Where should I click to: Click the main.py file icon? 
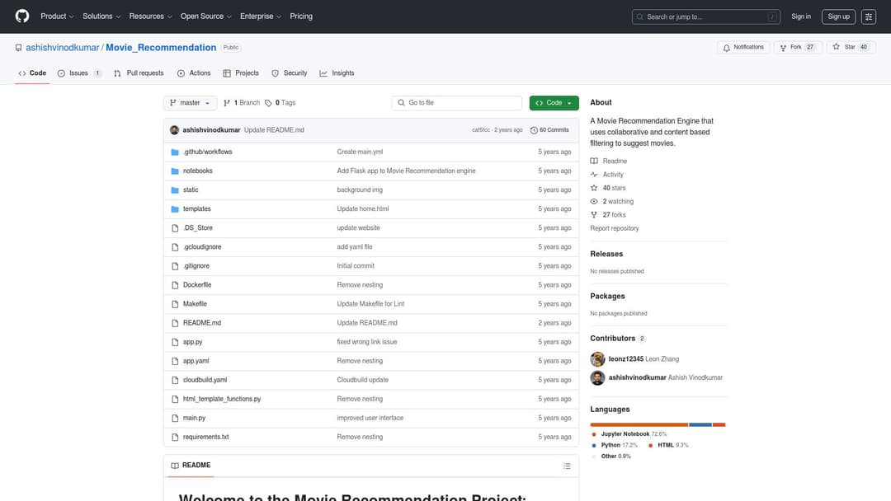175,418
